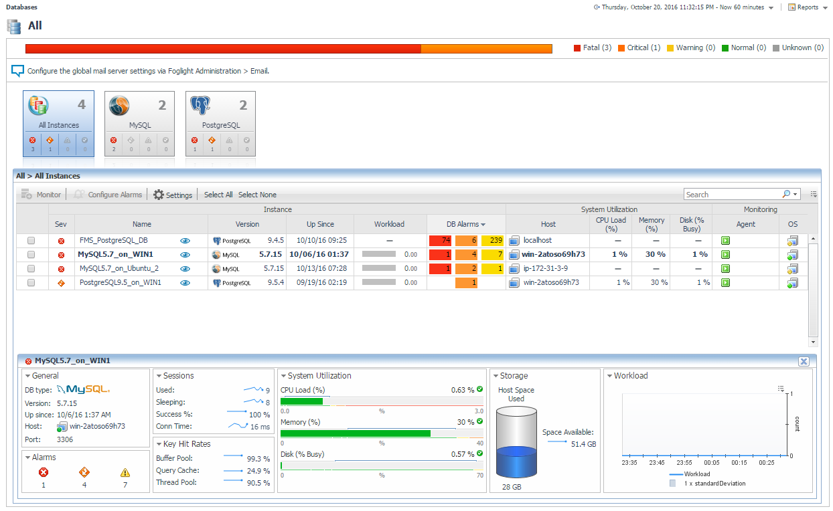The image size is (833, 511).
Task: Click the Up Since column header
Action: coord(321,224)
